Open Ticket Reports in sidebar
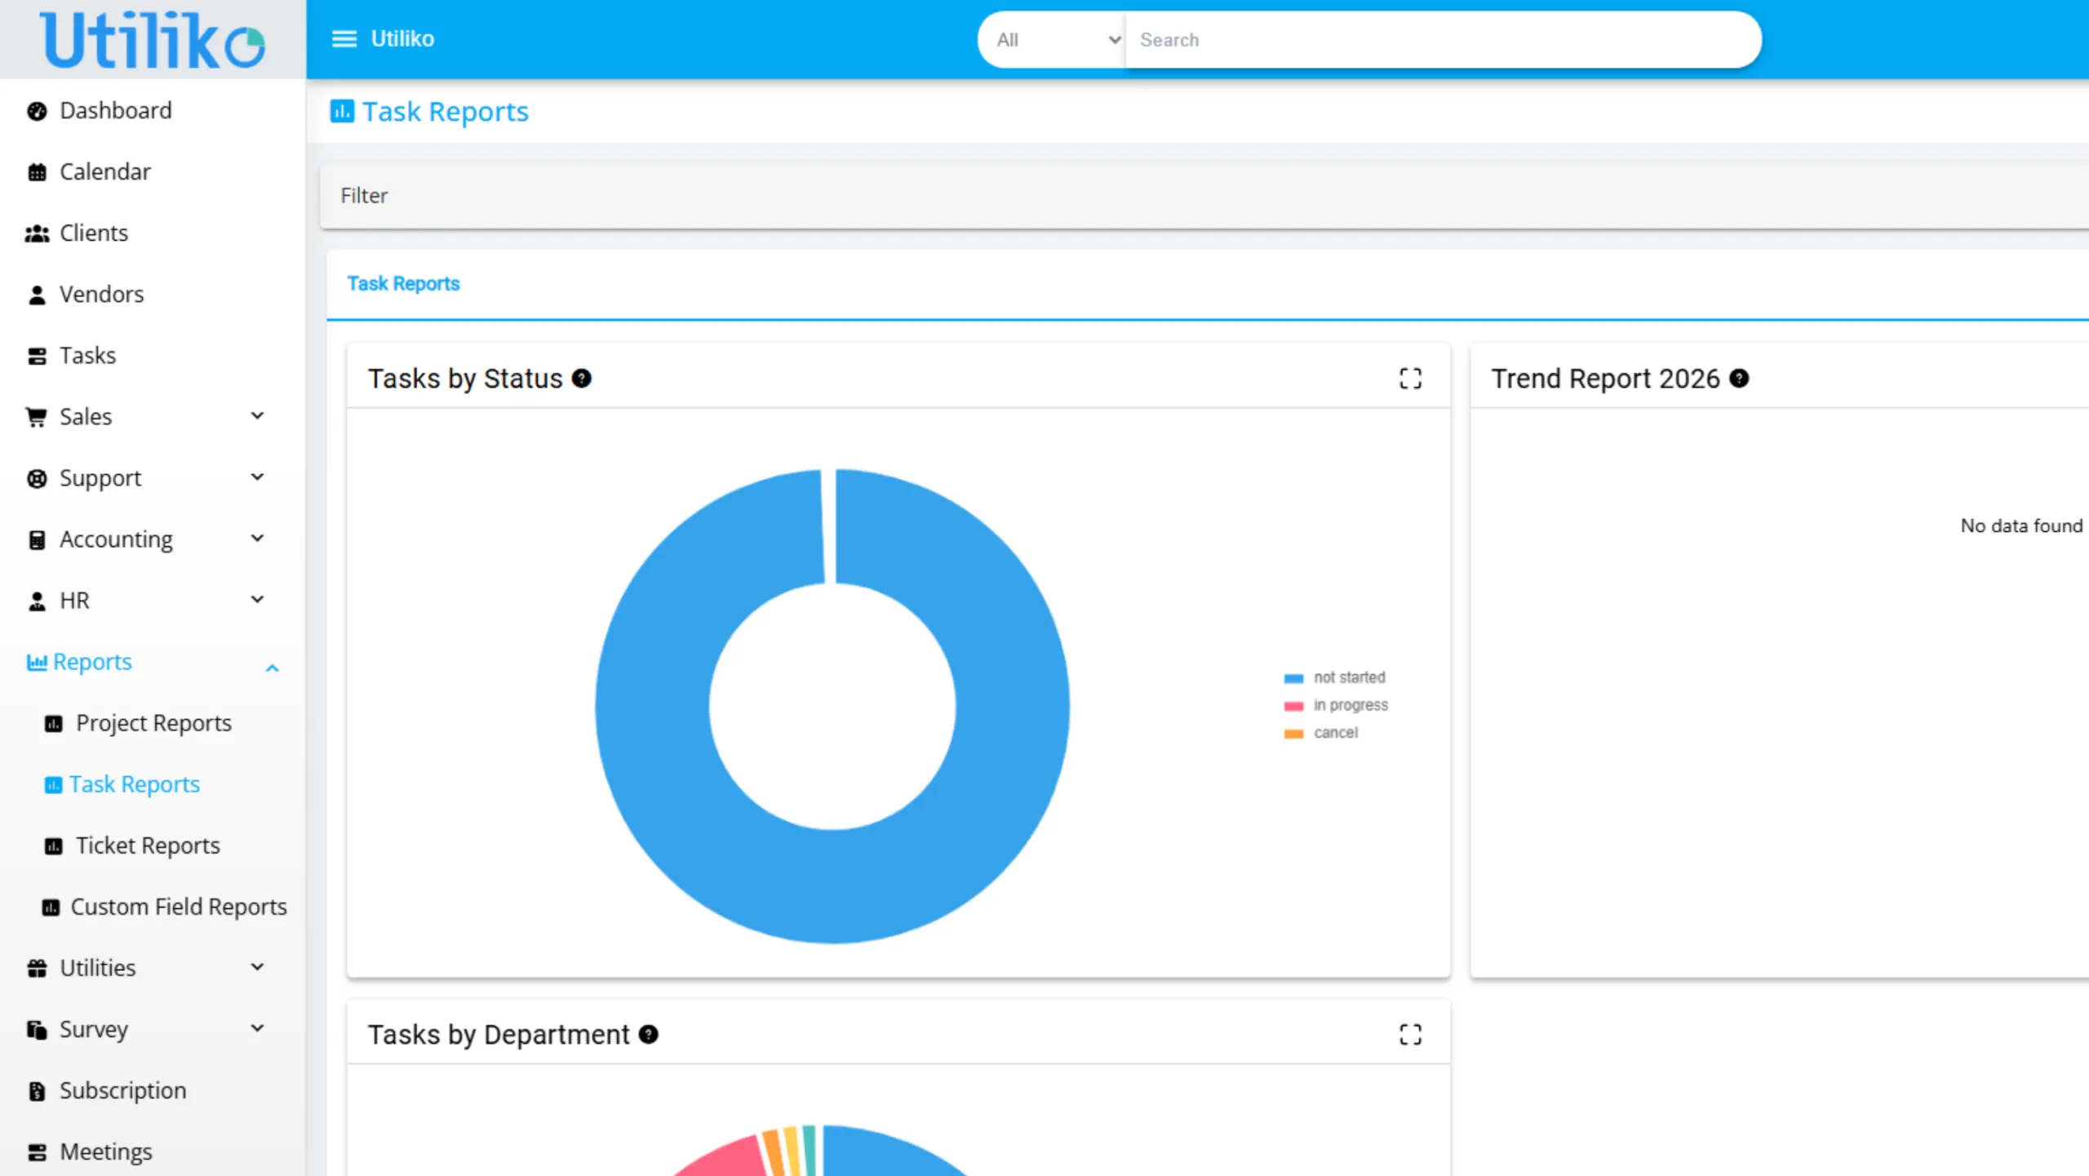Image resolution: width=2089 pixels, height=1176 pixels. point(148,845)
